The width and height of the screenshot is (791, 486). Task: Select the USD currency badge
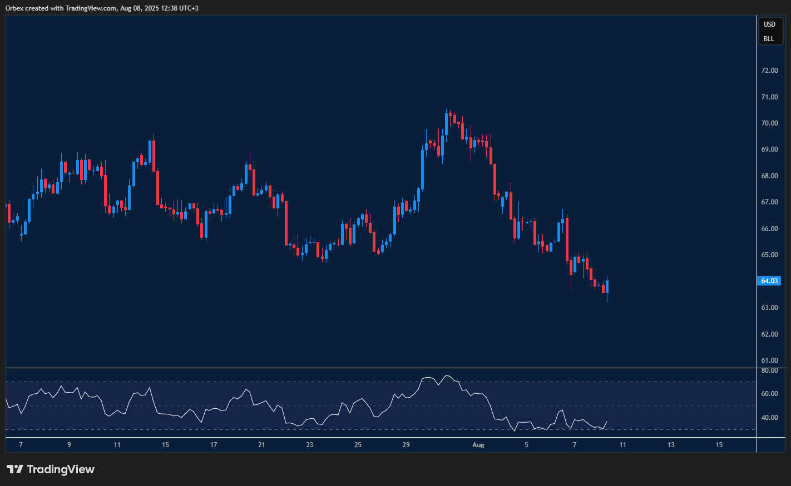pos(769,24)
